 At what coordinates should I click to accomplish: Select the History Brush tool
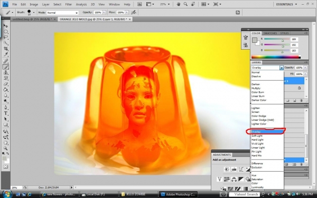tap(6, 78)
